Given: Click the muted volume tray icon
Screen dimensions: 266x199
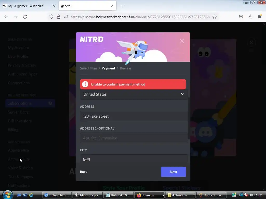Looking at the screenshot, I should (x=246, y=195).
